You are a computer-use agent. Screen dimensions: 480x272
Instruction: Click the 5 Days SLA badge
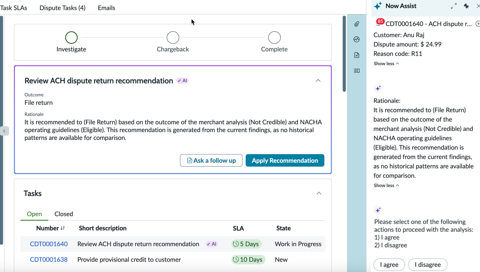(x=246, y=244)
